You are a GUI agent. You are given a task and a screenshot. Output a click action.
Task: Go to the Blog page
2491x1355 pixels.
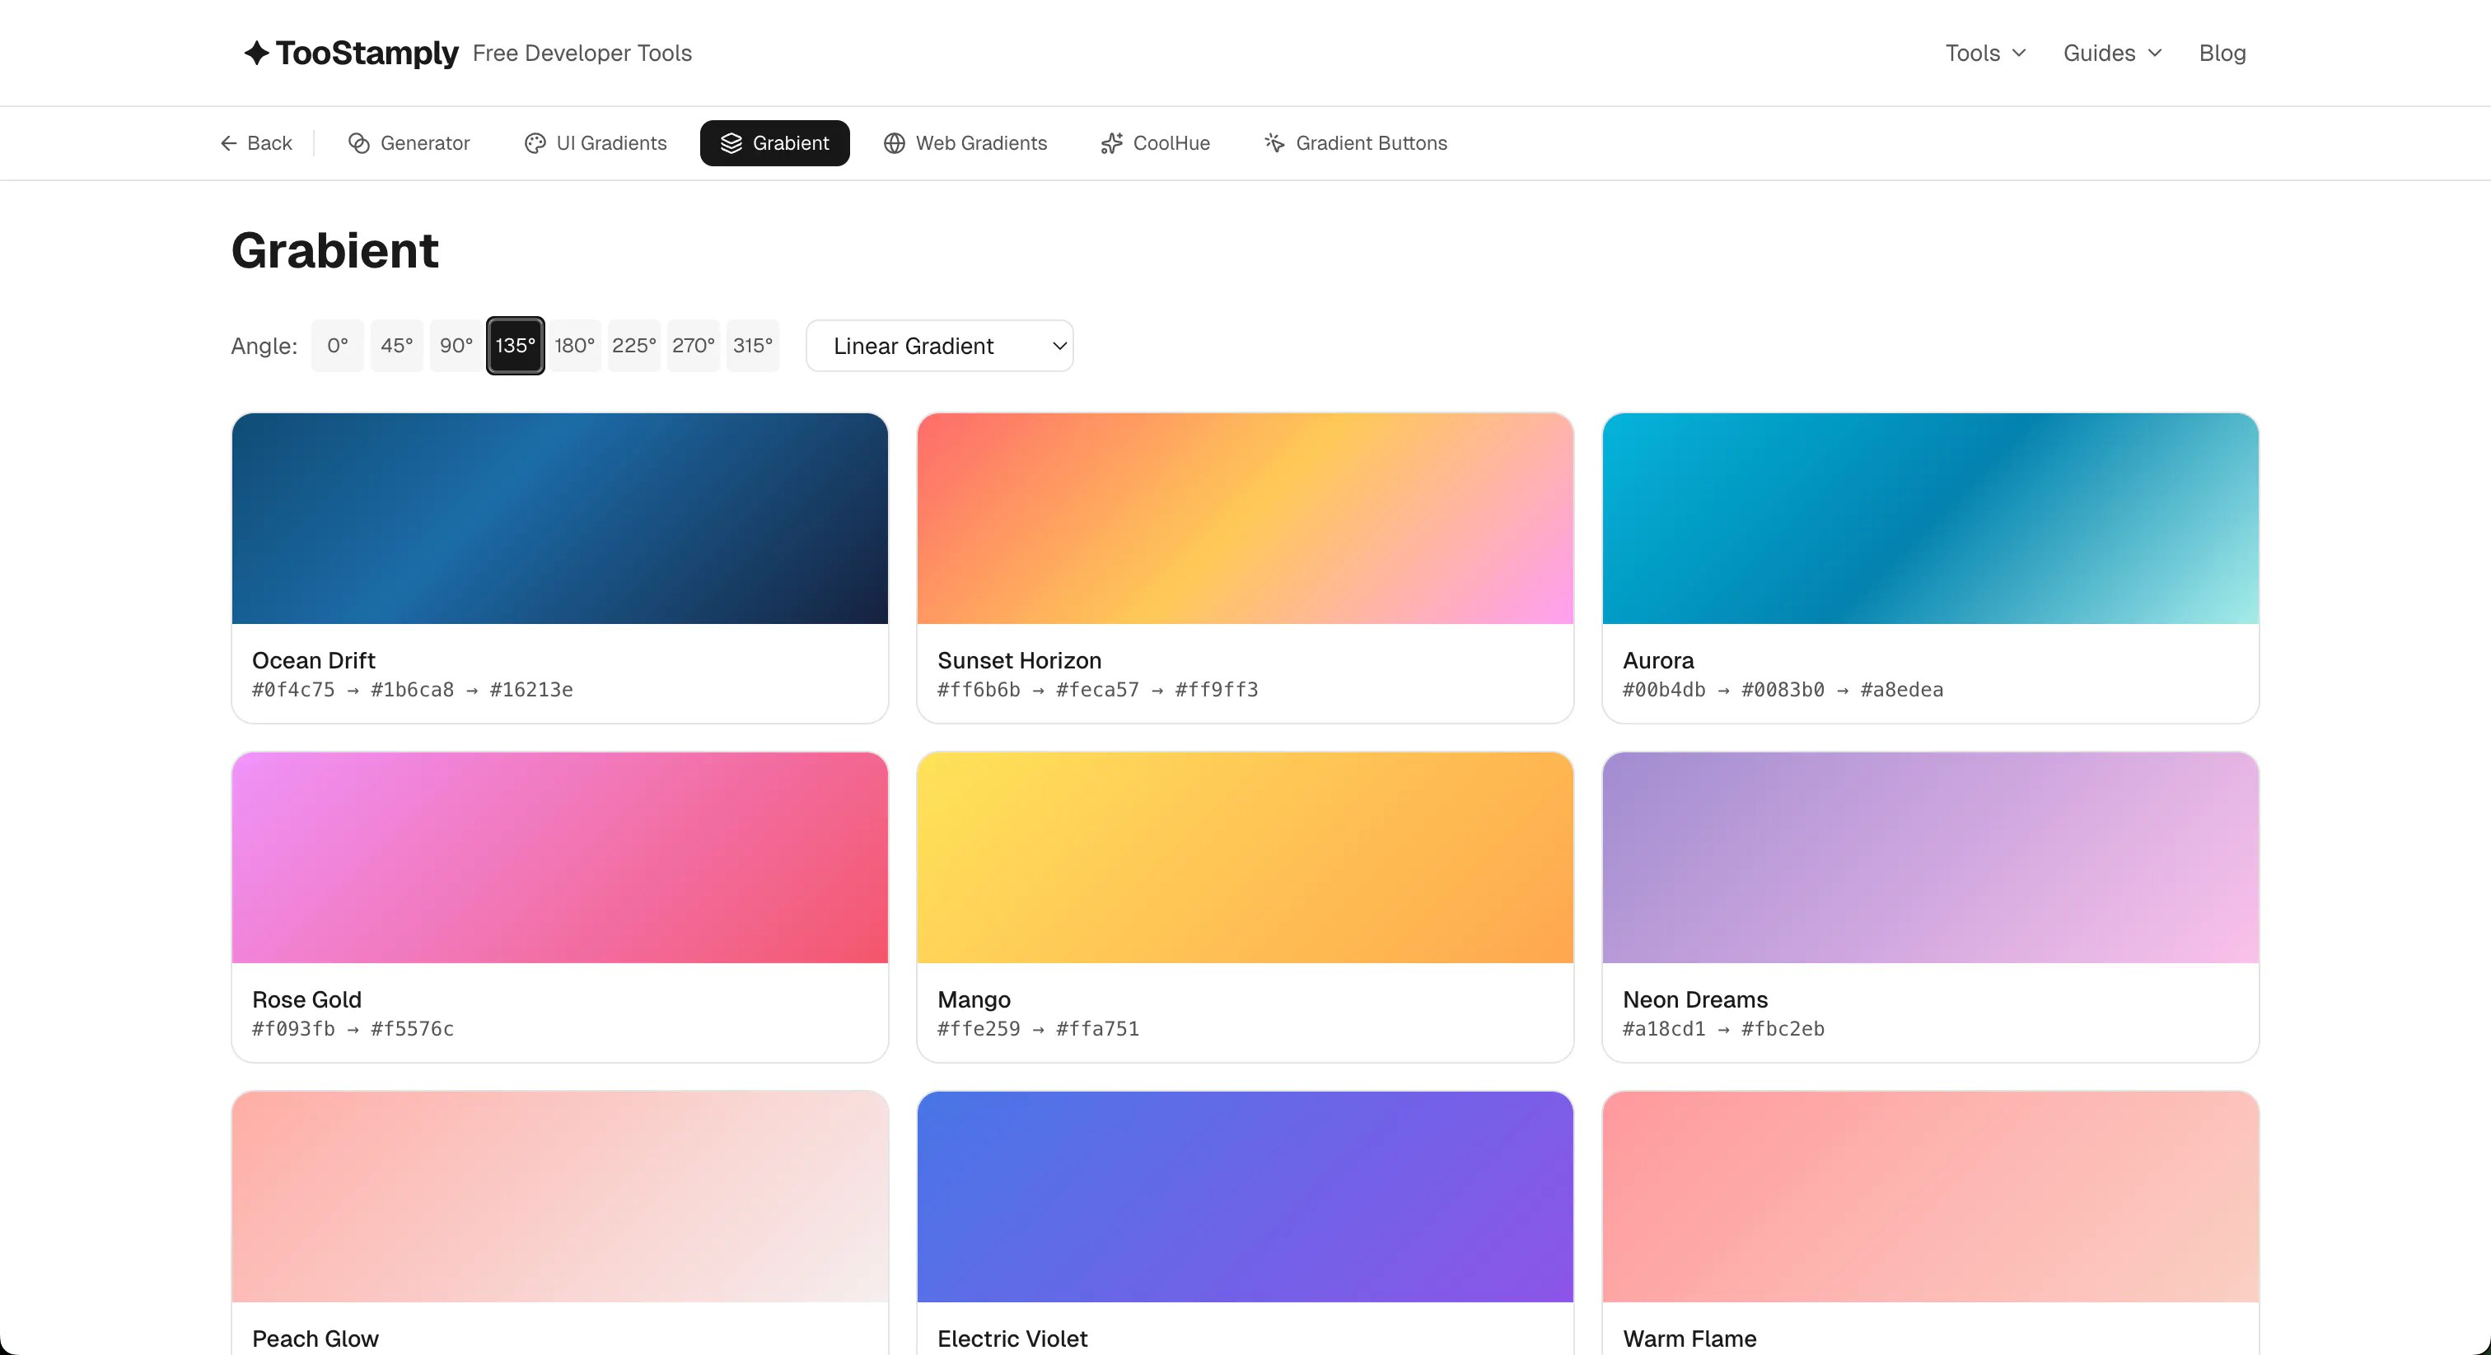(2222, 54)
